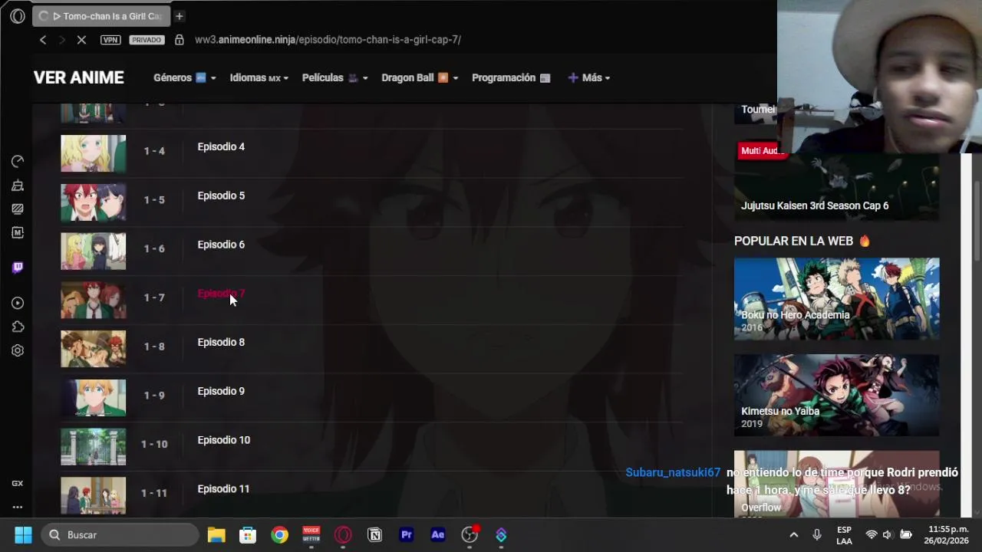This screenshot has height=552, width=982.
Task: Open a new tab with plus button
Action: [x=179, y=16]
